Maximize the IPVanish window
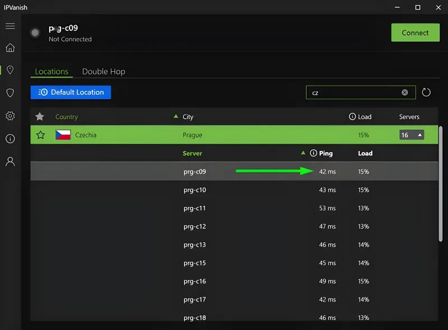 417,7
